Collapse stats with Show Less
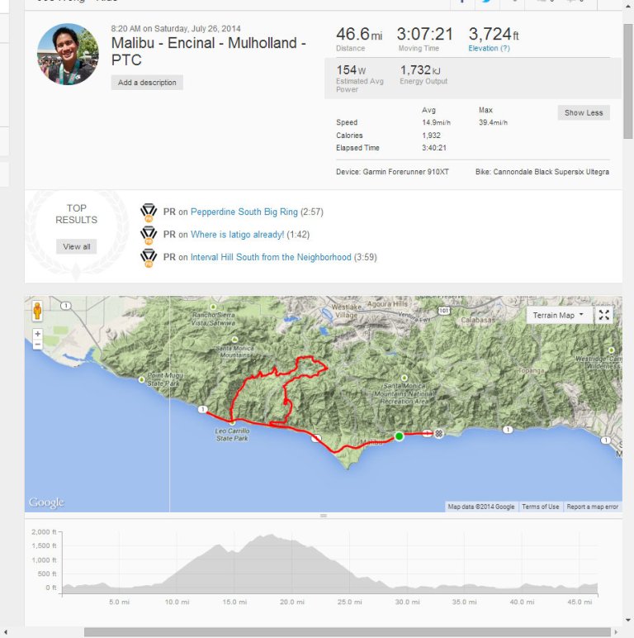The width and height of the screenshot is (634, 638). [x=584, y=112]
